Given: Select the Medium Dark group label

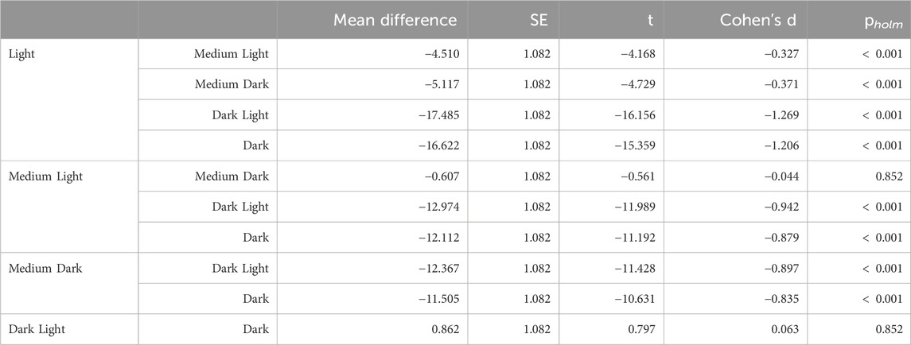Looking at the screenshot, I should tap(45, 269).
